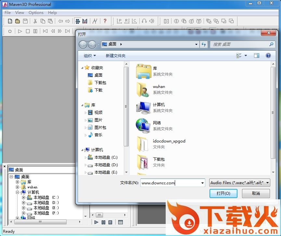The image size is (281, 236).
Task: Click the 取消 button to dismiss
Action: coord(256,193)
